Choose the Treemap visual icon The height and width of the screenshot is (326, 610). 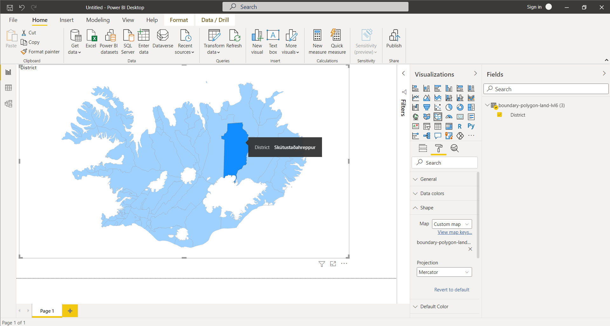(471, 107)
